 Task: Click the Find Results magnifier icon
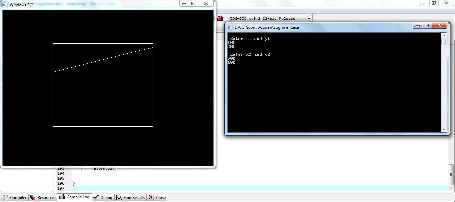(119, 197)
